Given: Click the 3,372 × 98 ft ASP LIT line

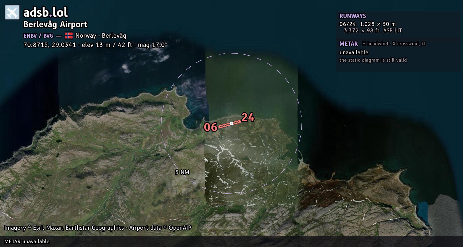Looking at the screenshot, I should [373, 31].
